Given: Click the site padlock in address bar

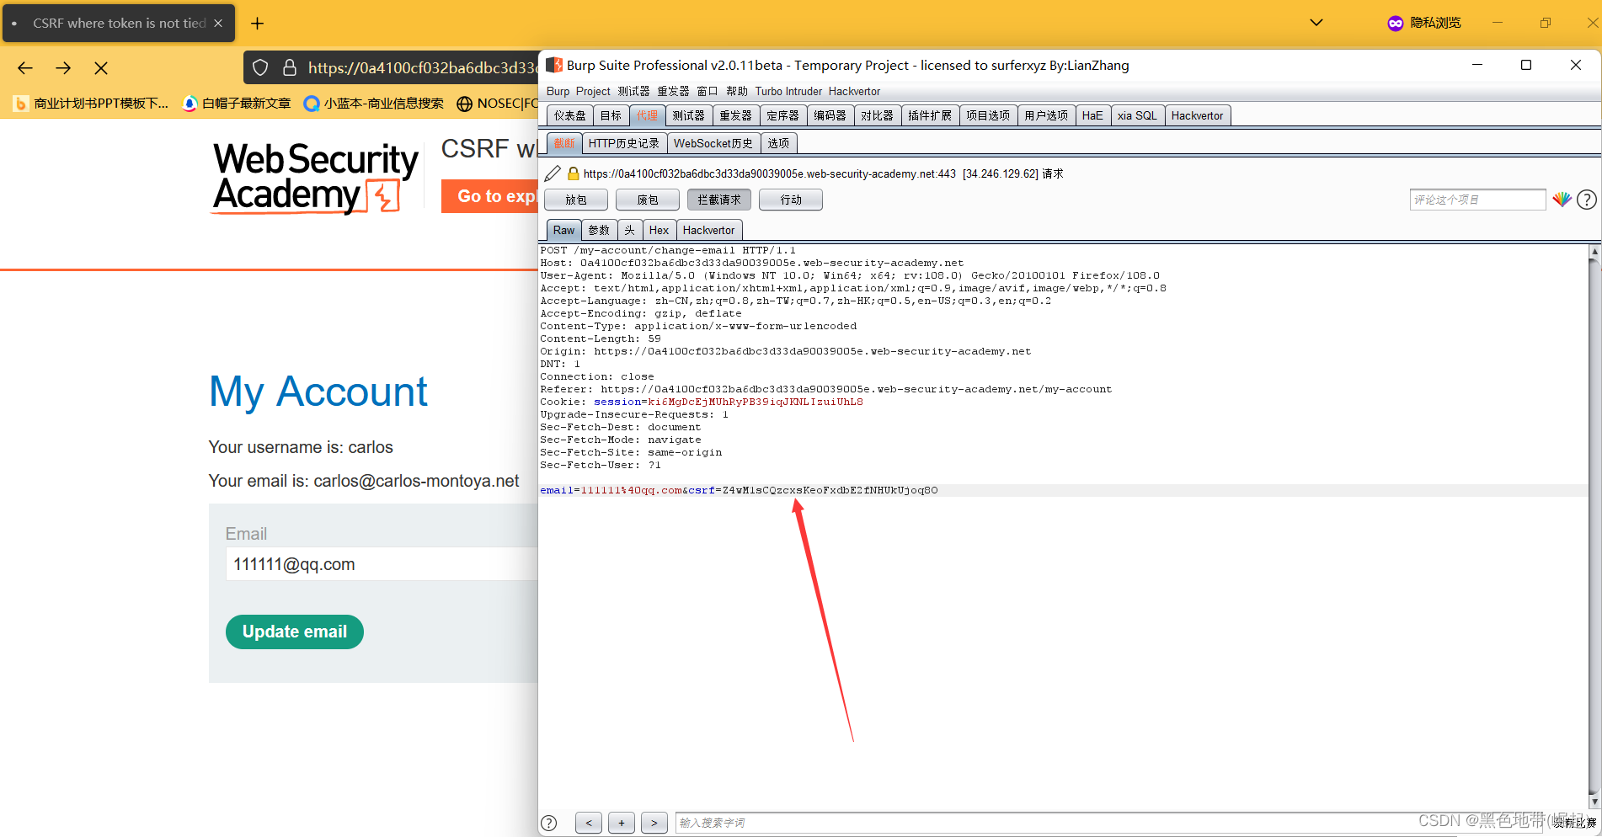Looking at the screenshot, I should pyautogui.click(x=290, y=67).
